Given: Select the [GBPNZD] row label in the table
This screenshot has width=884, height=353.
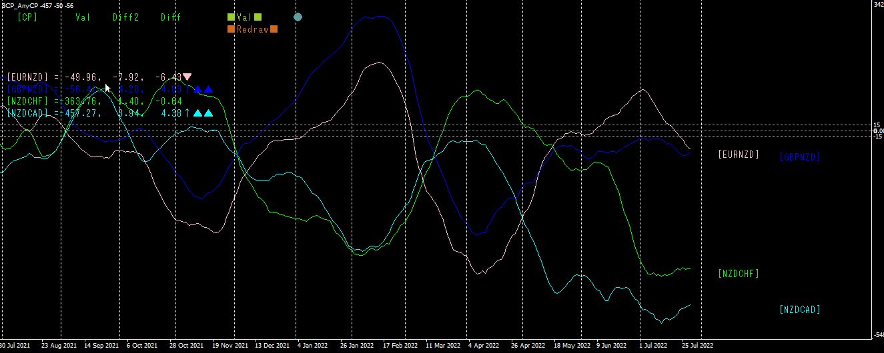Looking at the screenshot, I should pyautogui.click(x=27, y=89).
